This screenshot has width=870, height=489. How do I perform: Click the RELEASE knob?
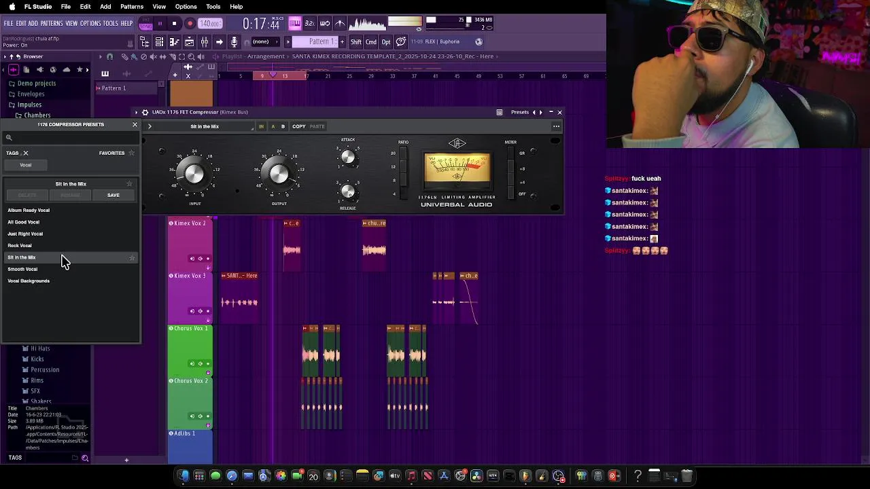click(348, 192)
